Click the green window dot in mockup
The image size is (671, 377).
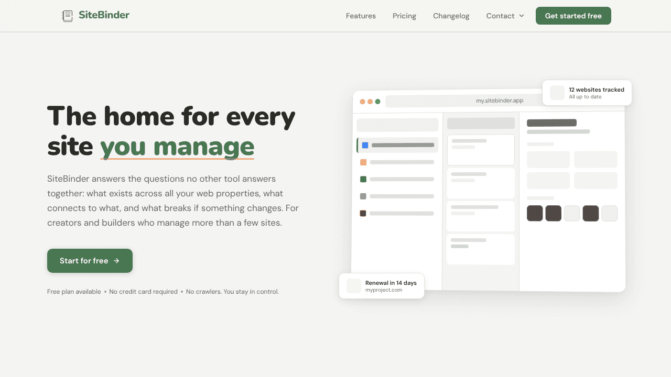tap(377, 102)
